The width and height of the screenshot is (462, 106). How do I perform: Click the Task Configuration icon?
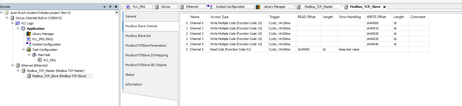click(x=29, y=50)
